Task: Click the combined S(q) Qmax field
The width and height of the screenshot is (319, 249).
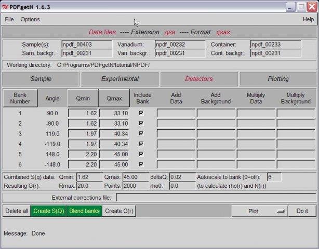Action: pyautogui.click(x=136, y=177)
